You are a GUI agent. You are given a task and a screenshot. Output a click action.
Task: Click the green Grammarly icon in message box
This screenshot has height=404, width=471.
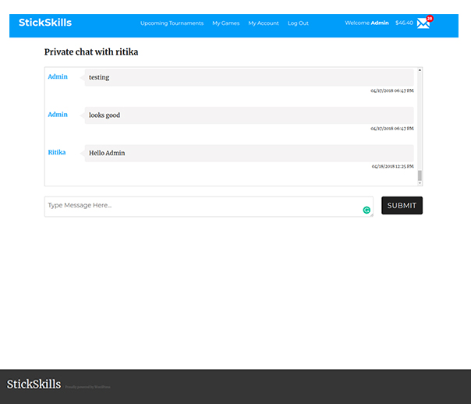pyautogui.click(x=367, y=210)
